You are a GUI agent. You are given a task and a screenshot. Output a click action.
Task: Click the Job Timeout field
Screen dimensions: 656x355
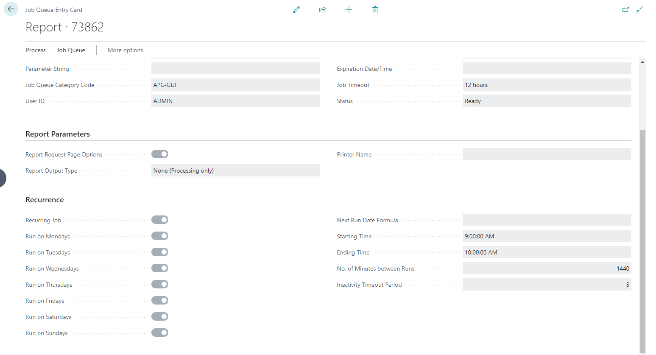[x=547, y=85]
